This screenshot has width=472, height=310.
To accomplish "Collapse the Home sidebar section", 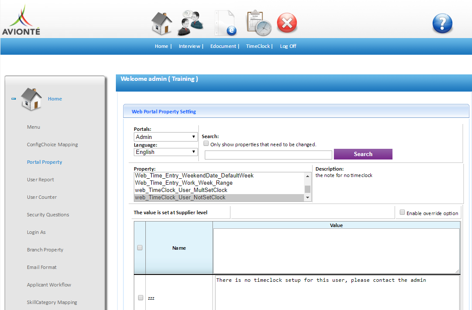I will coord(14,99).
